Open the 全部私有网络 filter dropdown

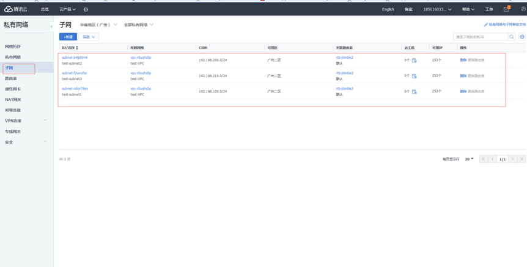point(138,25)
